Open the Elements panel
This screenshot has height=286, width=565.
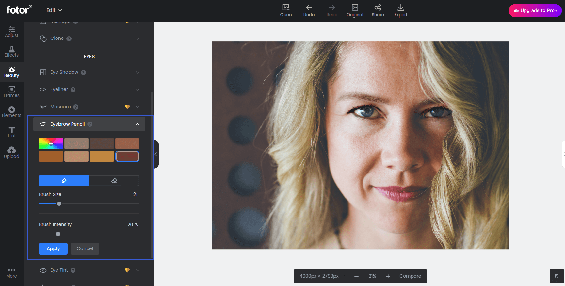pos(12,112)
